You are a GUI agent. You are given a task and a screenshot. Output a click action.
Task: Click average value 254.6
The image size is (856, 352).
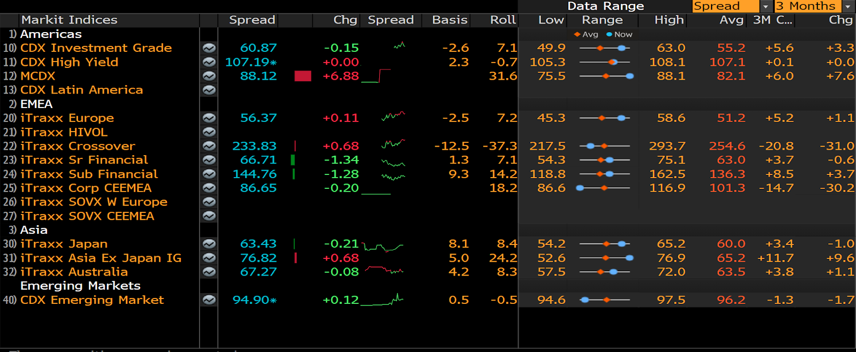pyautogui.click(x=727, y=146)
